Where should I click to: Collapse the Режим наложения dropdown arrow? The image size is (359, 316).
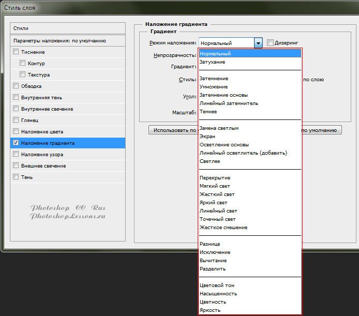pyautogui.click(x=259, y=43)
